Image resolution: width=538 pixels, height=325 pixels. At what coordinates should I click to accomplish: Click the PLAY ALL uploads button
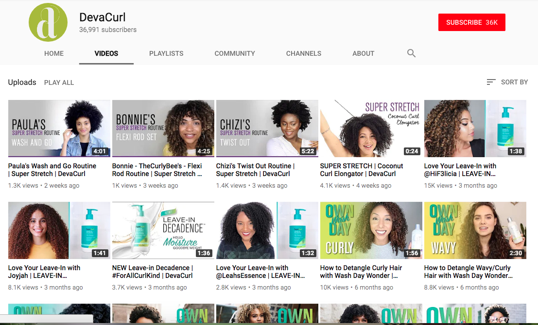(59, 82)
